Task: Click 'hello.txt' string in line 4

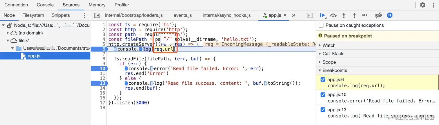Action: [x=238, y=39]
